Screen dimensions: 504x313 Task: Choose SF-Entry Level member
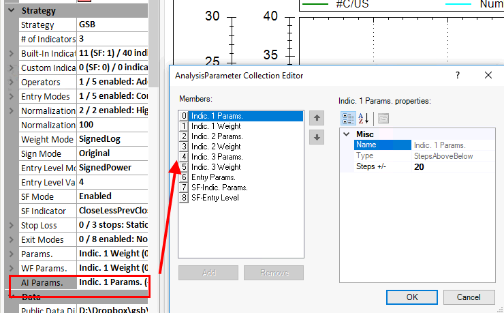tap(215, 197)
